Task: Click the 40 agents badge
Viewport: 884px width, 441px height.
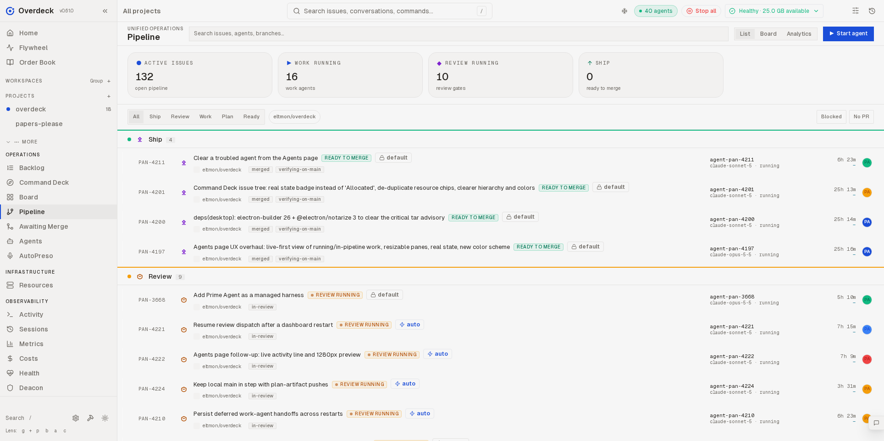Action: point(656,11)
